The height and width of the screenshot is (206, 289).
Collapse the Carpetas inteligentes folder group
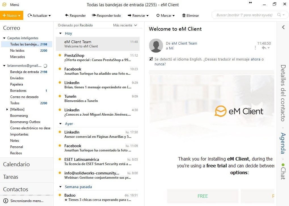[x=4, y=38]
